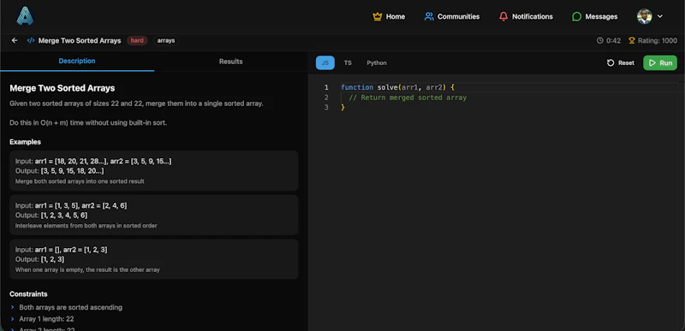The width and height of the screenshot is (685, 331).
Task: Open Home from the crown icon
Action: (377, 16)
